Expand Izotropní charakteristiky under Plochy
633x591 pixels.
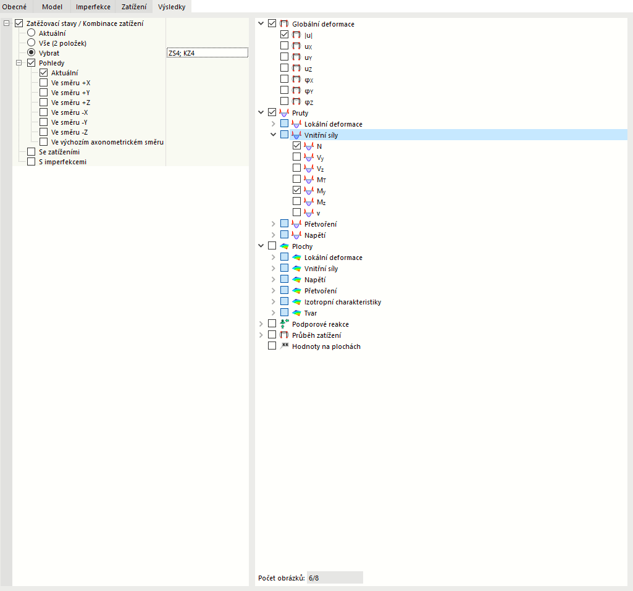[274, 301]
